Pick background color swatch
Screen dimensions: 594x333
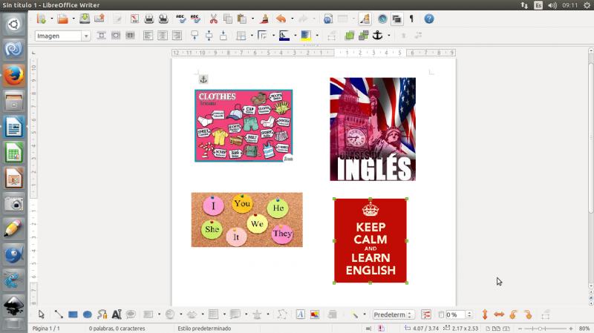click(306, 36)
